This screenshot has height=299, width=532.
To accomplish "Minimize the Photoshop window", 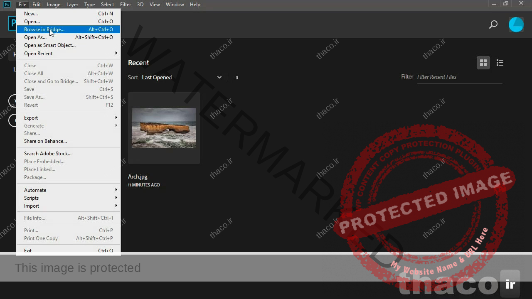I will click(x=494, y=3).
